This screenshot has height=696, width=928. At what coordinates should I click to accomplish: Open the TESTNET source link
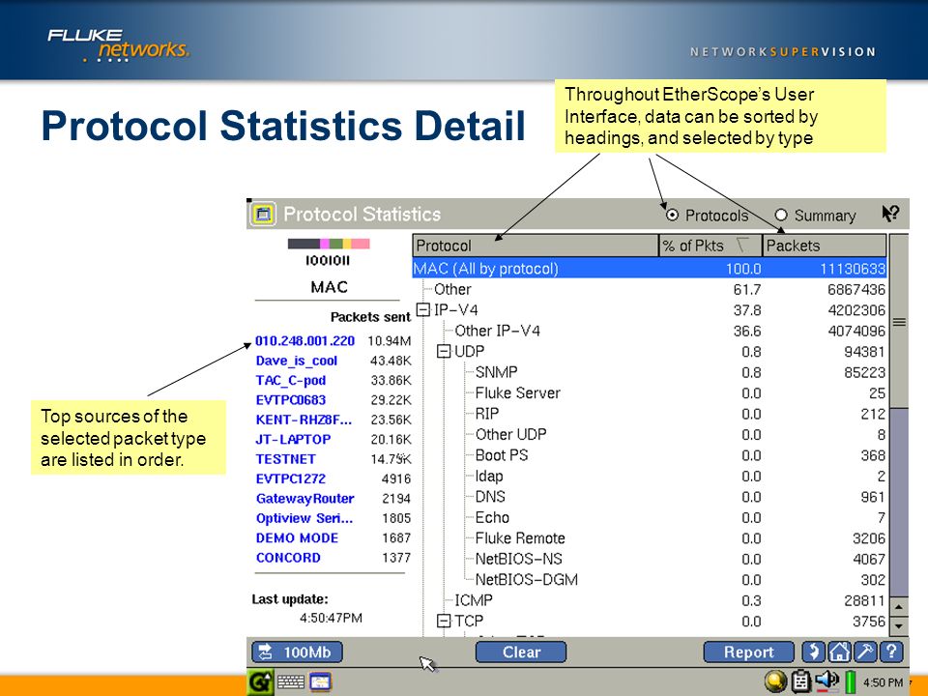286,458
